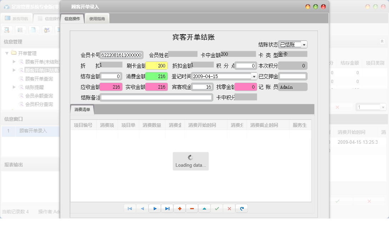Image resolution: width=389 pixels, height=242 pixels.
Task: Click the next-record blue arrow icon
Action: tap(155, 208)
